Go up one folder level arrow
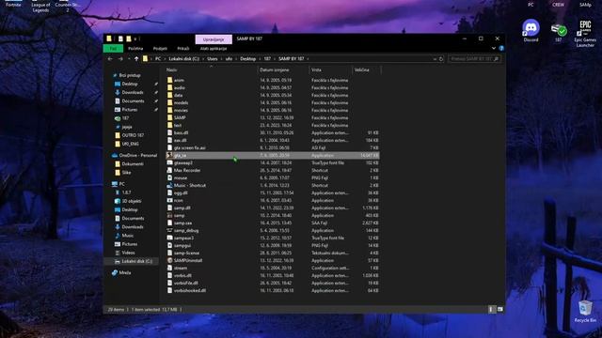The image size is (602, 338). coord(136,59)
